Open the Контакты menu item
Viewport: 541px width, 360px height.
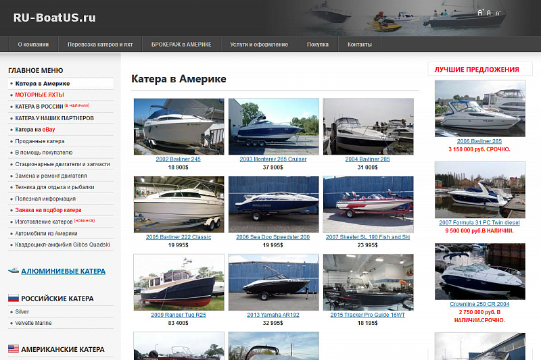point(360,45)
